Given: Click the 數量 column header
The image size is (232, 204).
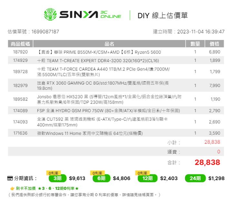Looking at the screenshot, I should 195,44.
